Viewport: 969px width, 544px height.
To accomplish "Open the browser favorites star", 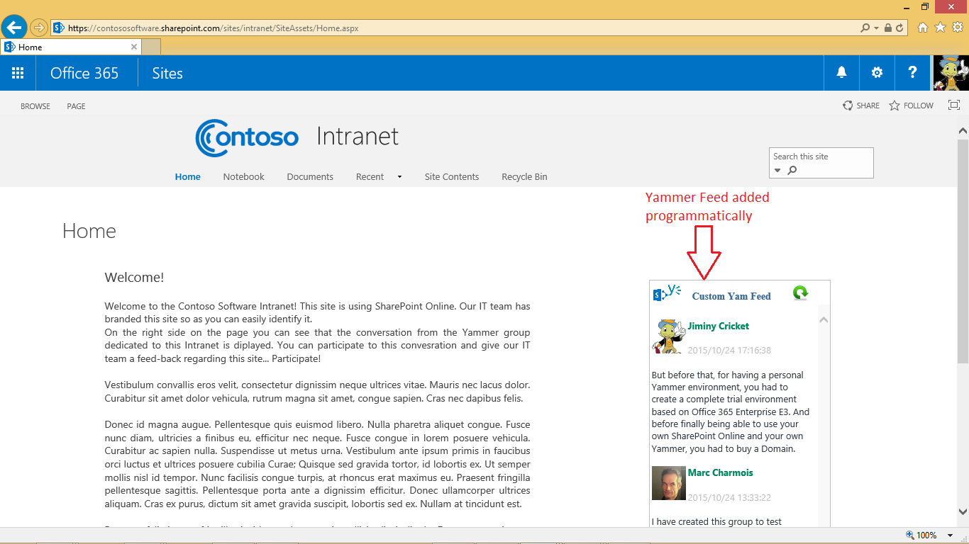I will (x=940, y=28).
